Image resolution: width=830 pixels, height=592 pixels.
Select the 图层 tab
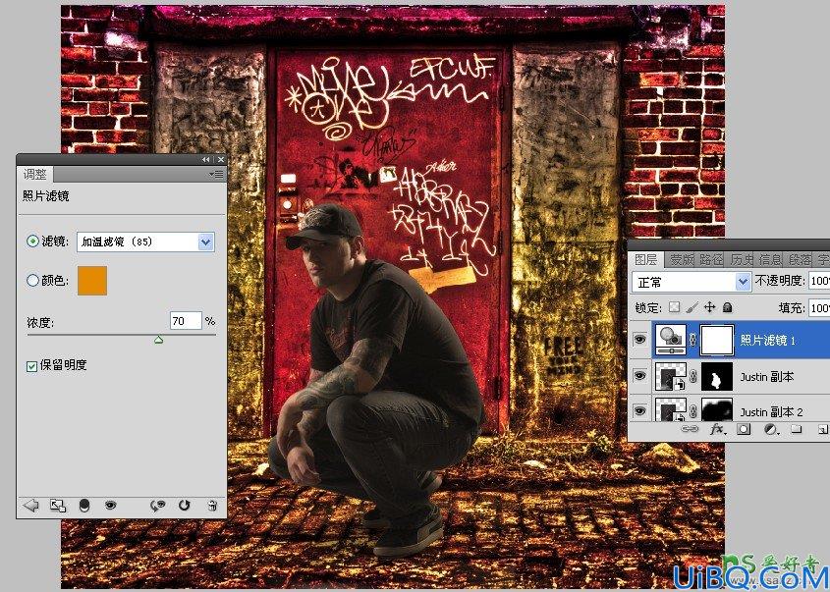click(x=645, y=259)
